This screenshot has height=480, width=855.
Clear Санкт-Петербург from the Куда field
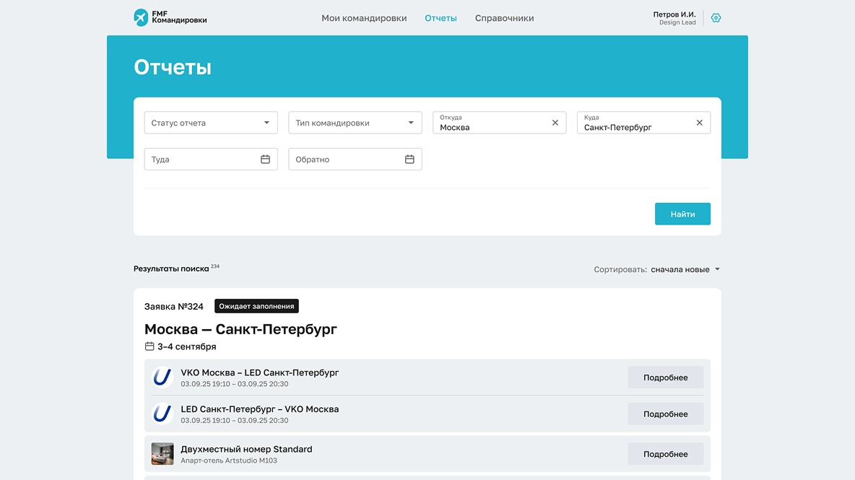click(x=699, y=123)
